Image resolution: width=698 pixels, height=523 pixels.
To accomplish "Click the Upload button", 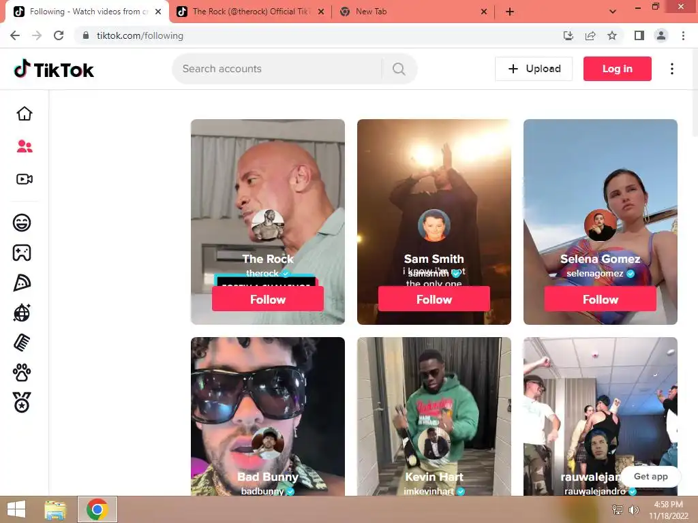I will [x=534, y=69].
